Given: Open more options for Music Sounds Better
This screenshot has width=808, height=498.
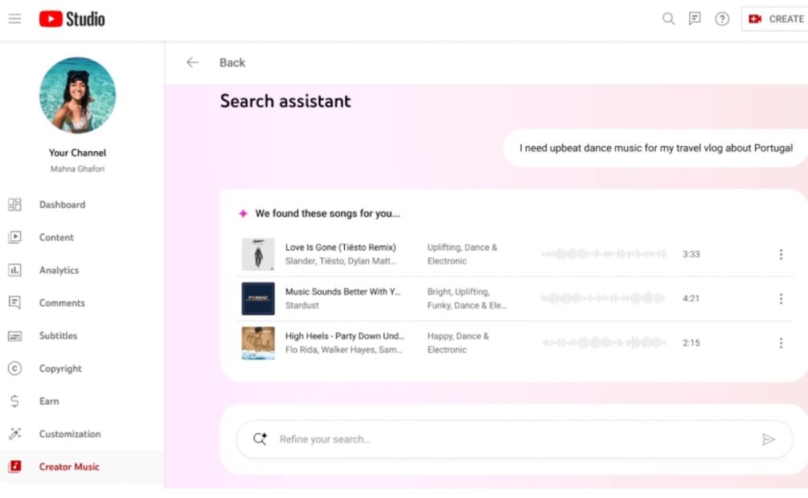Looking at the screenshot, I should pyautogui.click(x=780, y=299).
